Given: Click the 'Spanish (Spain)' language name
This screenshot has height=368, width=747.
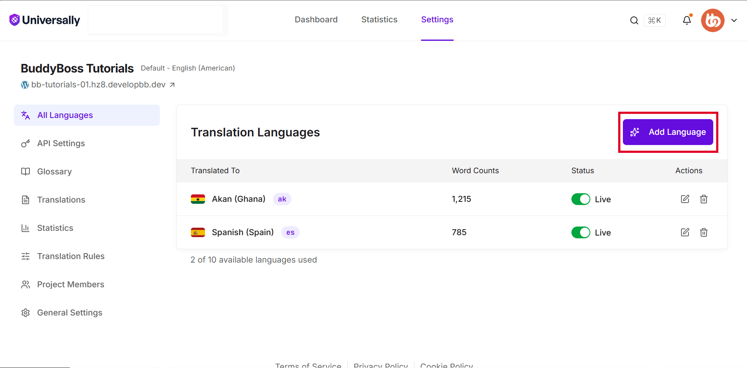Looking at the screenshot, I should pos(243,232).
